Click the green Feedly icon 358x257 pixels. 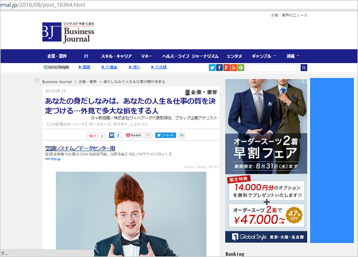[x=241, y=68]
